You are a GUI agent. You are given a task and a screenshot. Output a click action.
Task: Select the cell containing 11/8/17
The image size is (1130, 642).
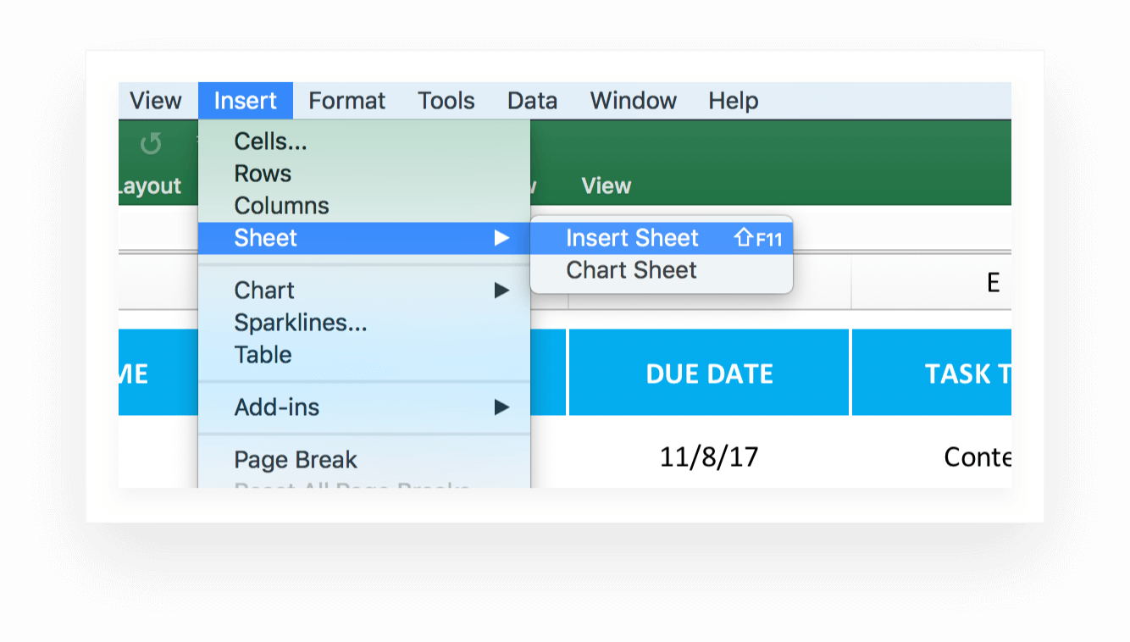pyautogui.click(x=709, y=457)
